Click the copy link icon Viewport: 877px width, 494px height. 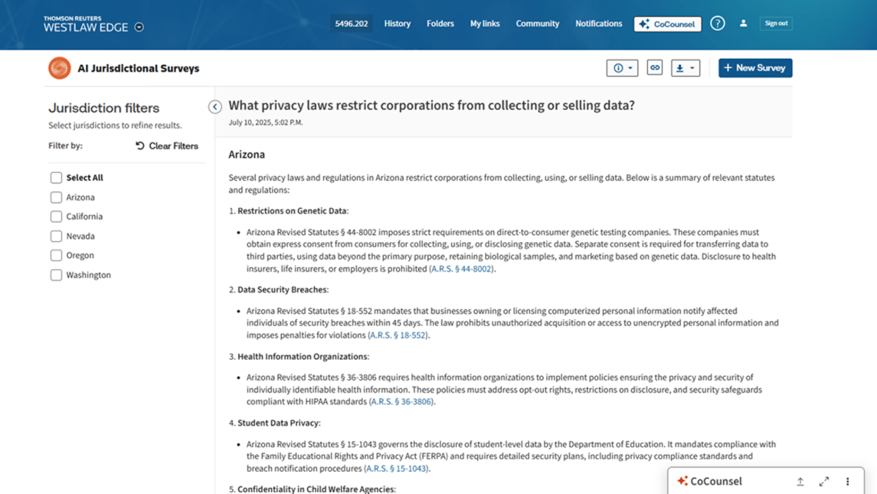654,68
